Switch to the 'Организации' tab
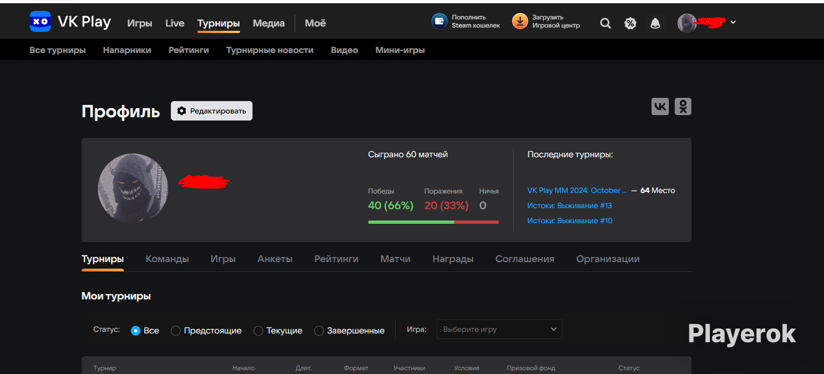The width and height of the screenshot is (824, 374). tap(608, 259)
